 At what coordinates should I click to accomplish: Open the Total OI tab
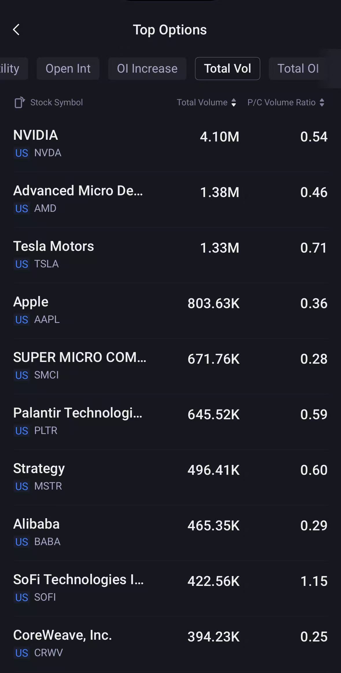point(298,69)
